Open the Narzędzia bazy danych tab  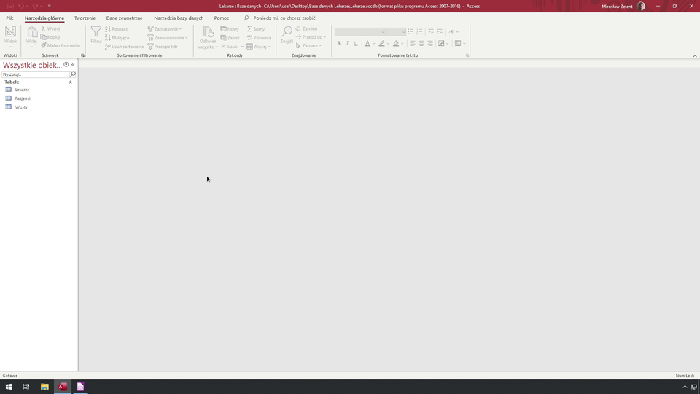179,18
